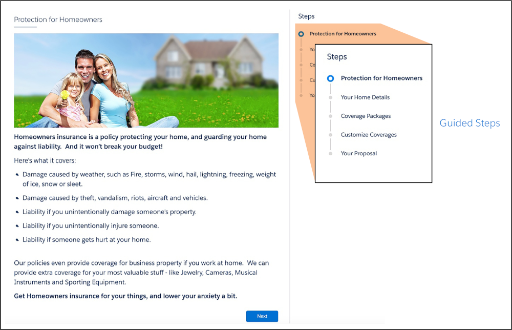This screenshot has height=330, width=512.
Task: Click the Next button
Action: [262, 316]
